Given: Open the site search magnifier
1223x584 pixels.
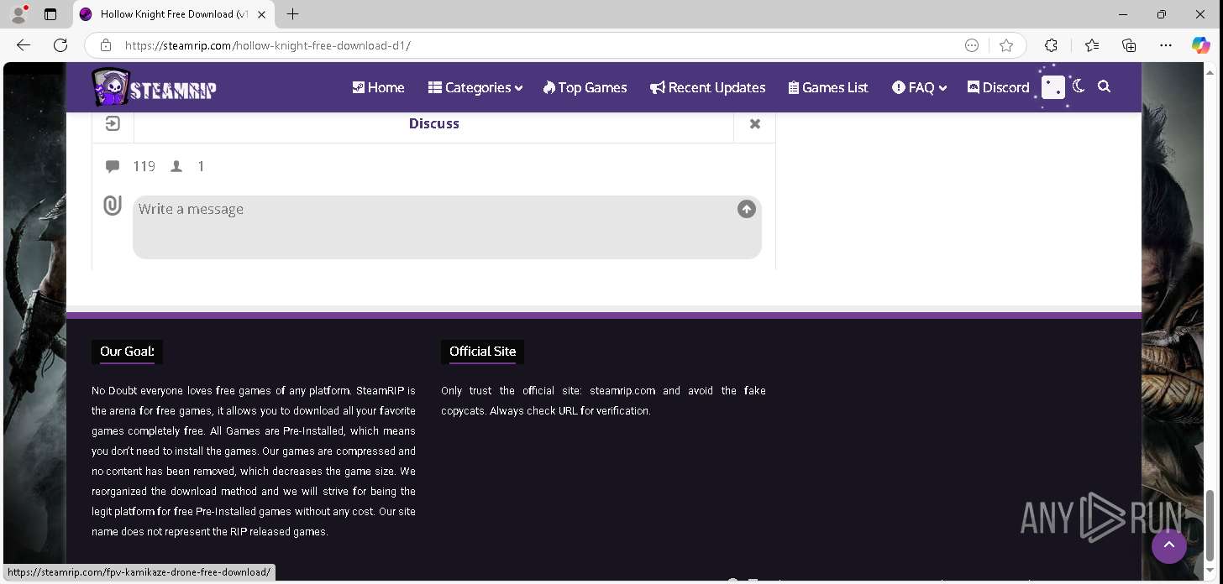Looking at the screenshot, I should [x=1104, y=86].
